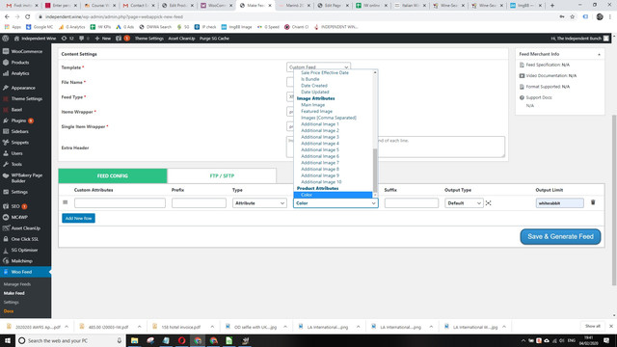Select Date Created from the list
The width and height of the screenshot is (617, 347).
(x=314, y=86)
